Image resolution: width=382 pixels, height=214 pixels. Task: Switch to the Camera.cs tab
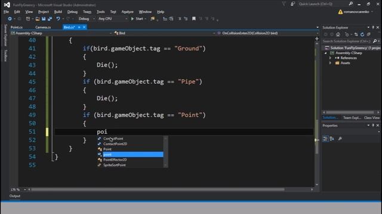tap(43, 27)
